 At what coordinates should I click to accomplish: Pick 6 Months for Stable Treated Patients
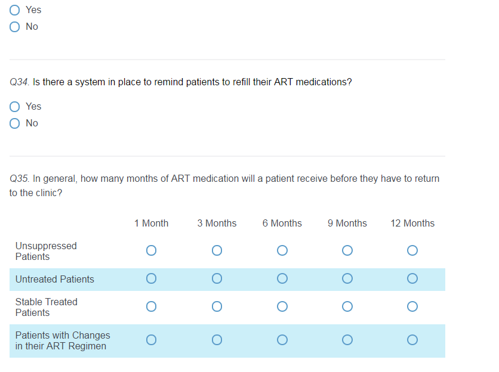click(282, 306)
